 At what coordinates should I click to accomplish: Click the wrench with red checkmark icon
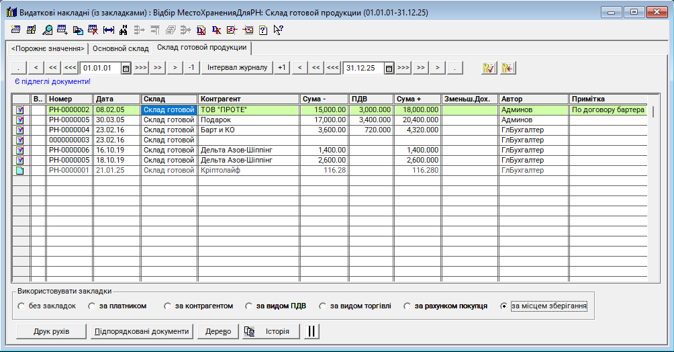pos(489,68)
